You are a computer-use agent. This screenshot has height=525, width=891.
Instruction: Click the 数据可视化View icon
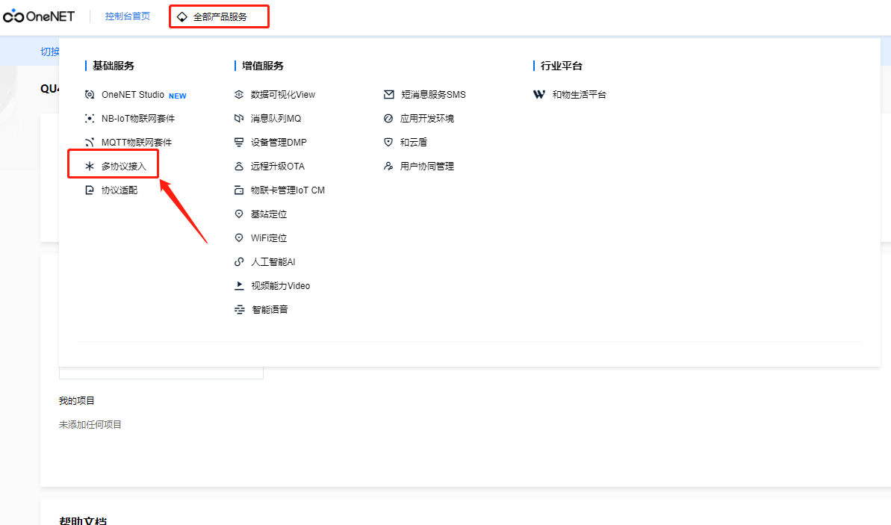point(239,95)
